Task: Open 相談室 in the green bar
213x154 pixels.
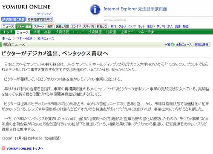Action: [111, 32]
